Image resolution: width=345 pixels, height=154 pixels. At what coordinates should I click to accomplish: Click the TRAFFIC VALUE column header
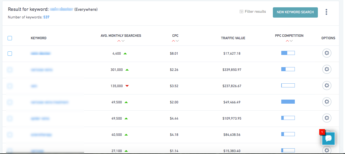coord(233,38)
